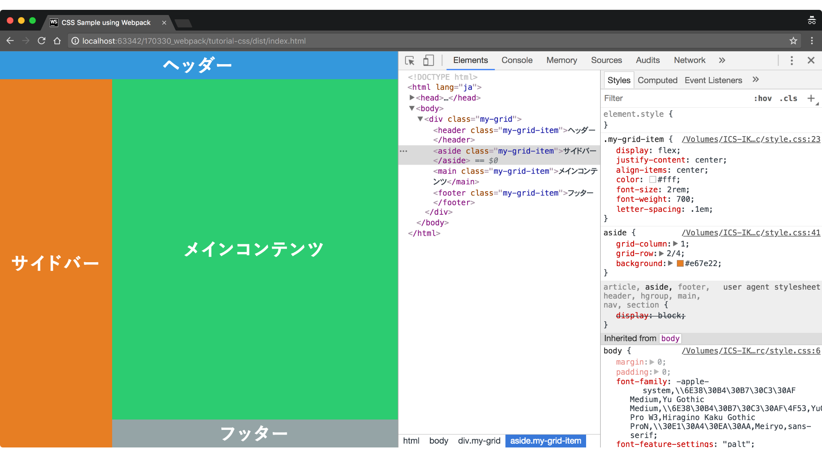Toggle the device toolbar icon
This screenshot has height=462, width=822.
[x=428, y=60]
